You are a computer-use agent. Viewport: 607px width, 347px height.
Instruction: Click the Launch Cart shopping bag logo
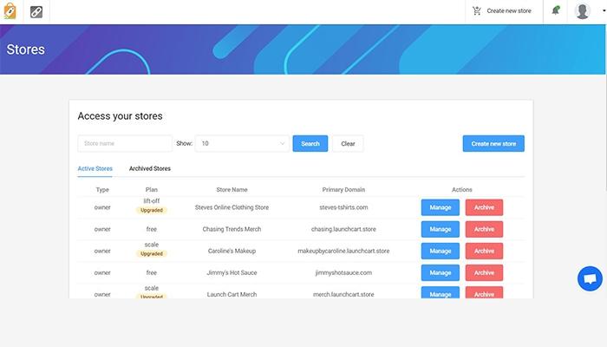(x=10, y=10)
